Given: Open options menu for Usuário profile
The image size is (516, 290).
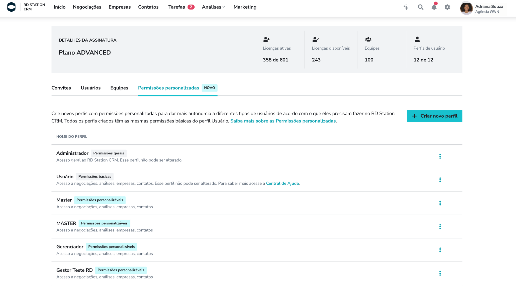Looking at the screenshot, I should [x=440, y=180].
